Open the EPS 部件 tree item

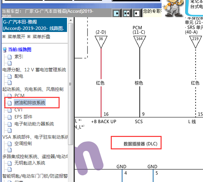(23, 117)
